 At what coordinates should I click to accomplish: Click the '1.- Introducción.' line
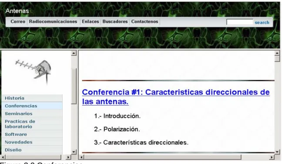117,116
